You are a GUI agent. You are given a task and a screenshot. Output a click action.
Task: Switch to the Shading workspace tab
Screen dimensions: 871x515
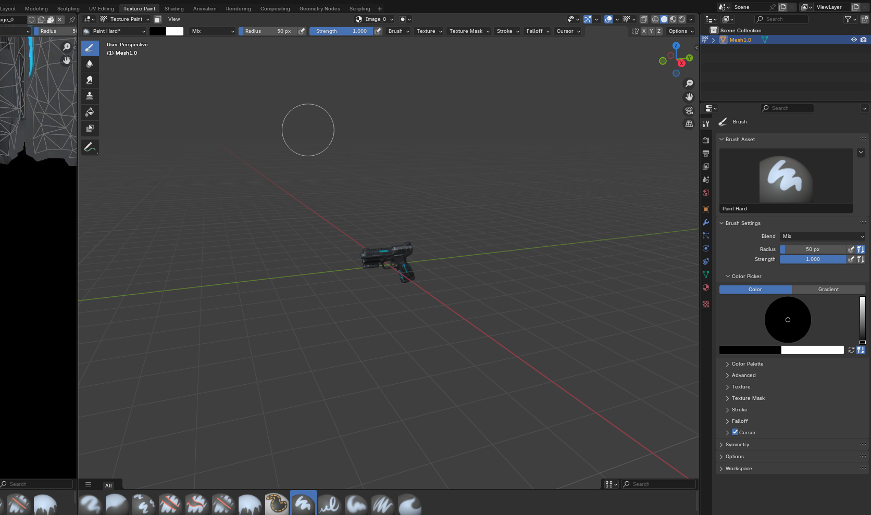click(174, 9)
